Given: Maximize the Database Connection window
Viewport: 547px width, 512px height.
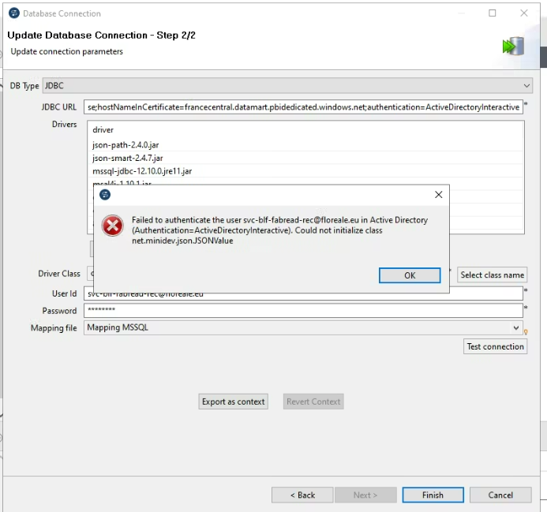Looking at the screenshot, I should pos(493,13).
